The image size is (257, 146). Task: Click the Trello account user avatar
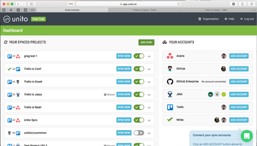(224, 107)
